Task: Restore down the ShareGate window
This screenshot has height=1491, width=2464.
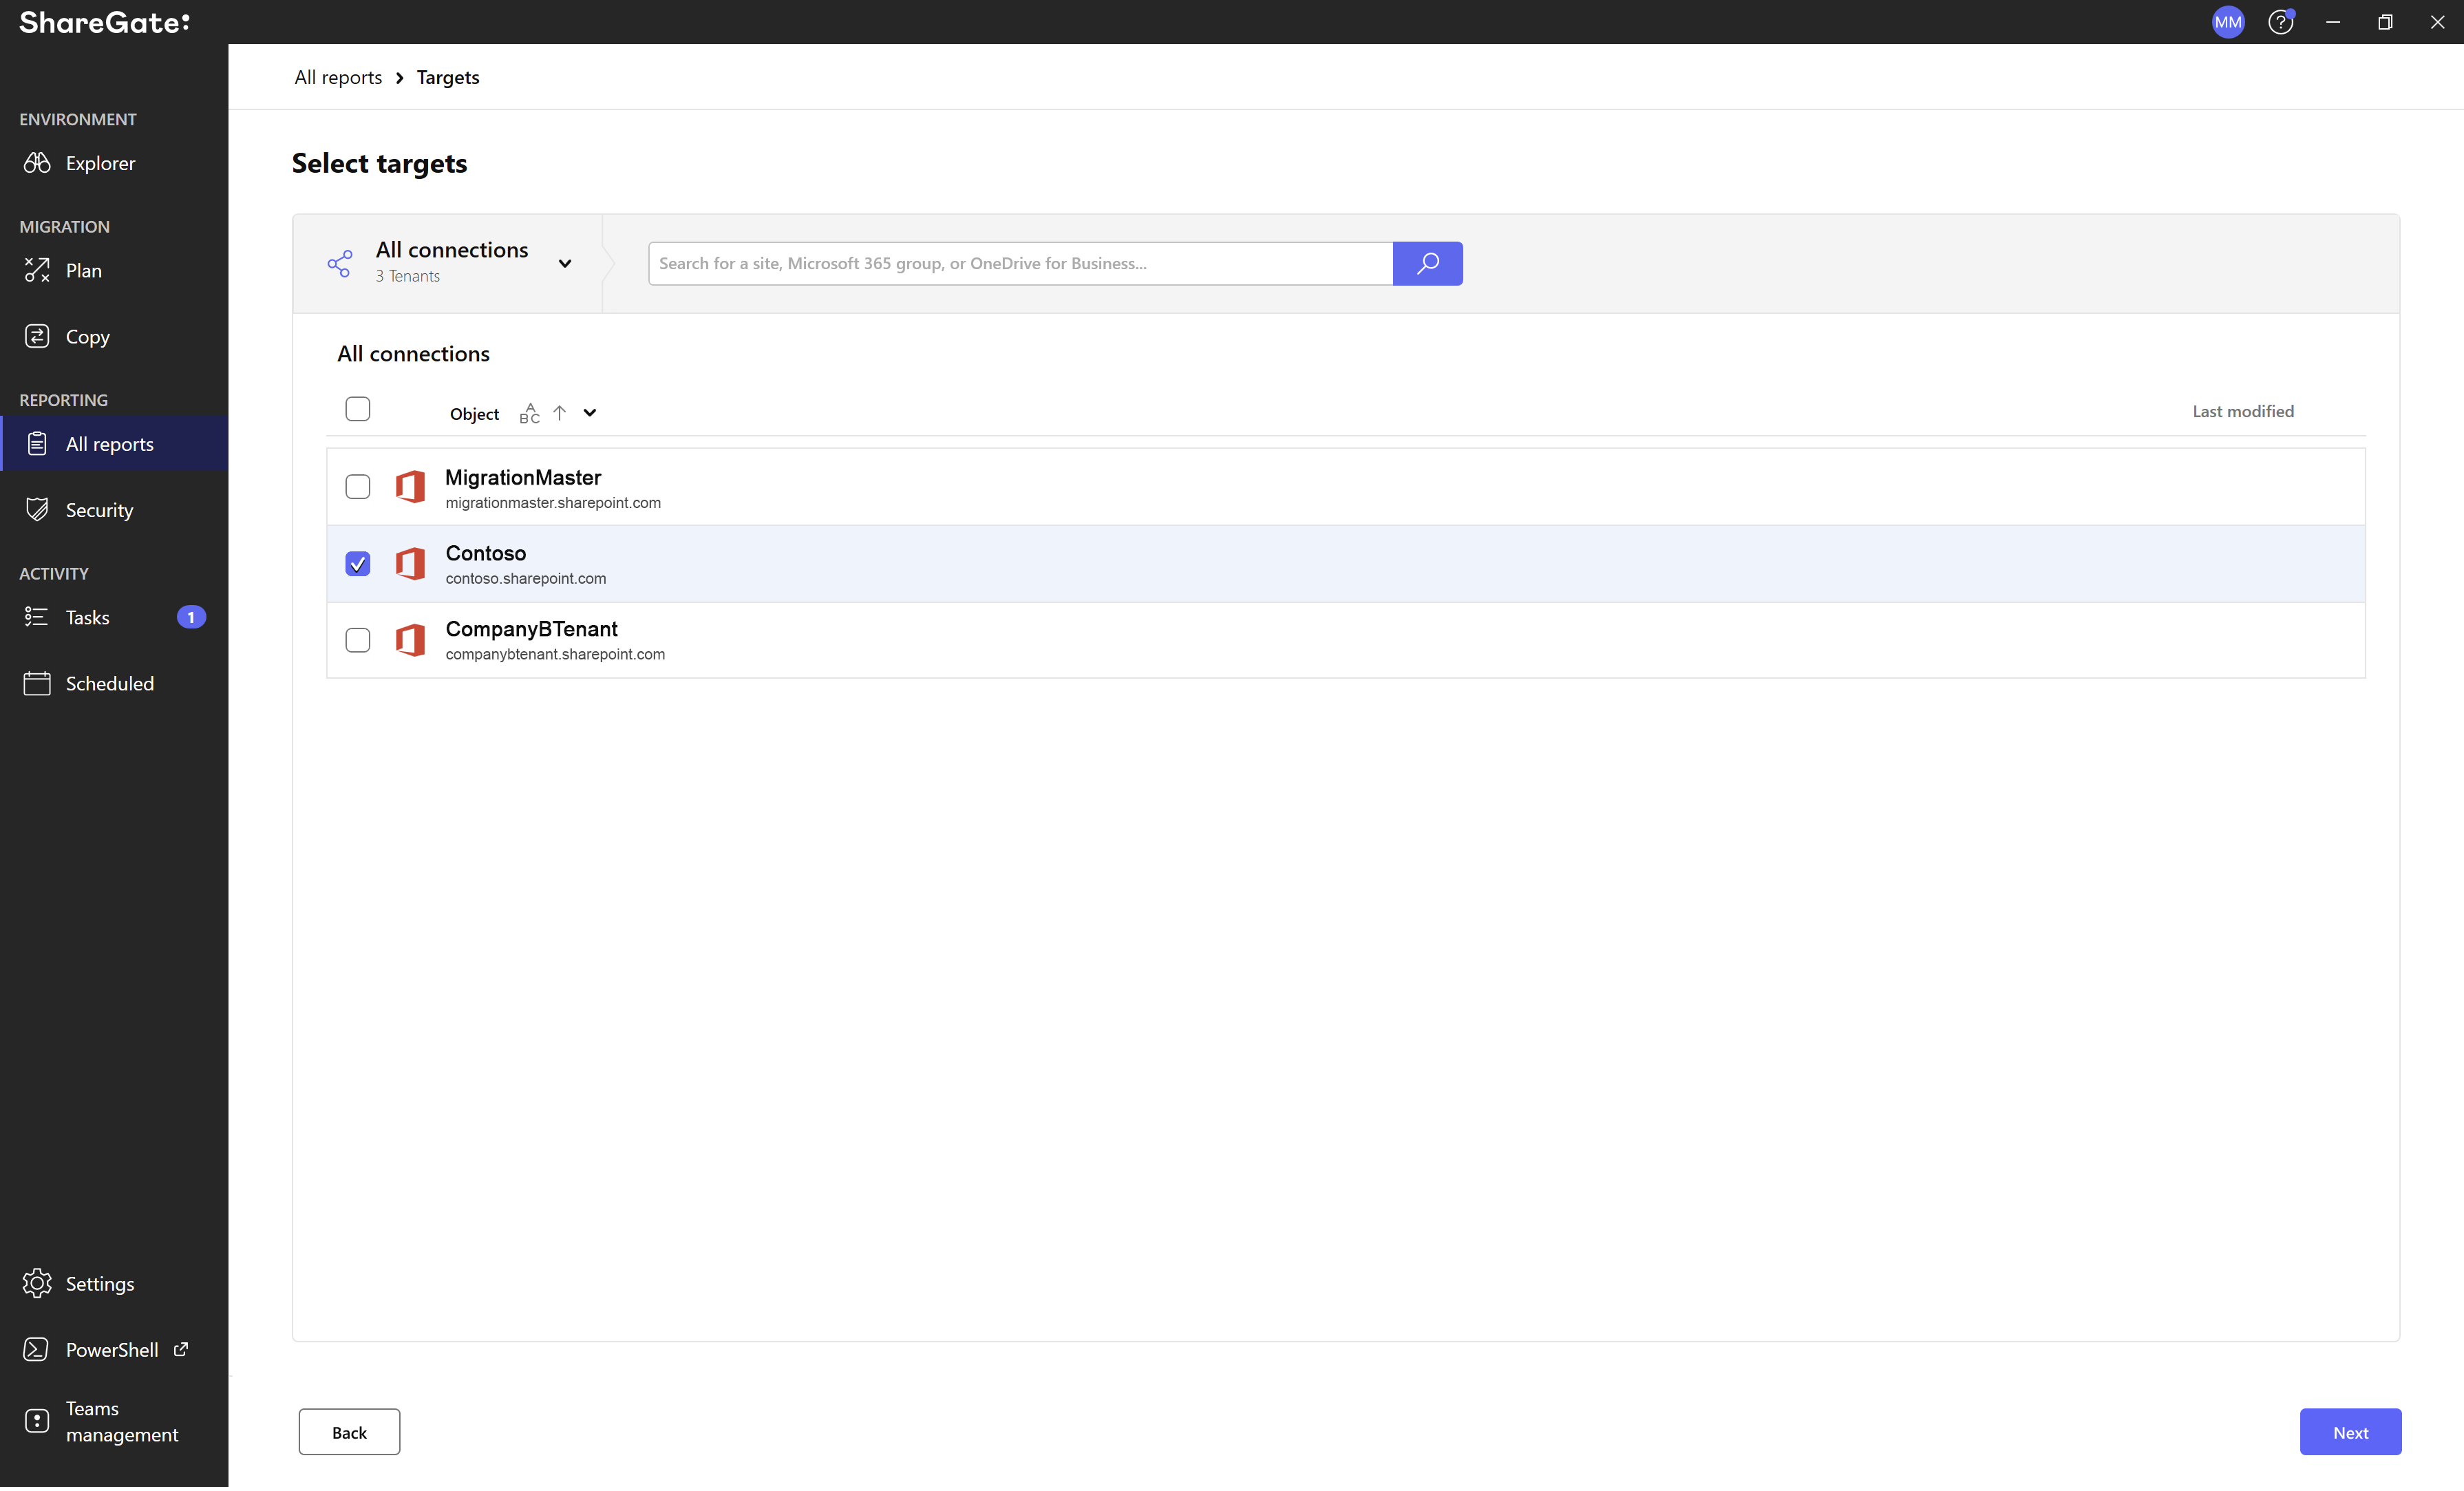Action: click(2385, 22)
